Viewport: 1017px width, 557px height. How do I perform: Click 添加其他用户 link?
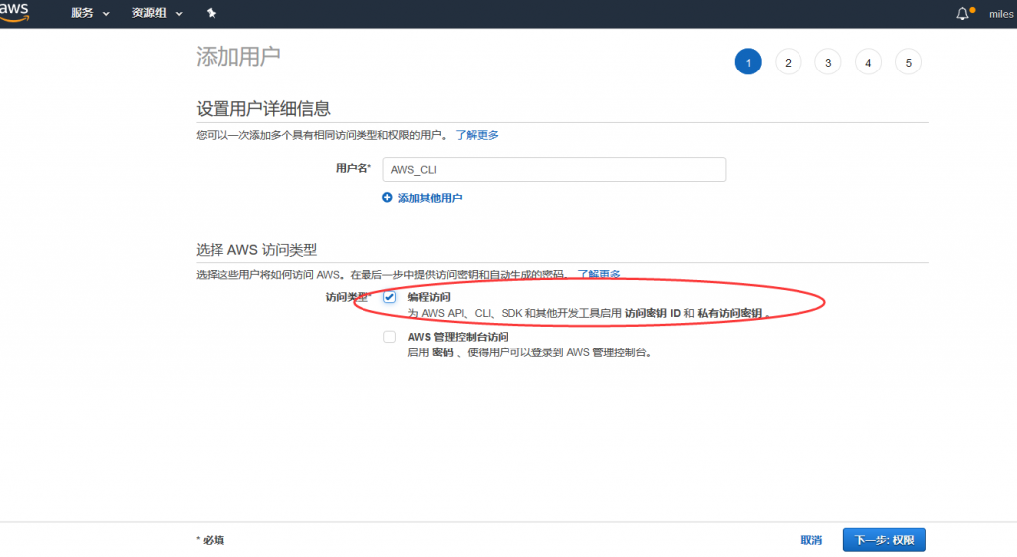coord(430,198)
